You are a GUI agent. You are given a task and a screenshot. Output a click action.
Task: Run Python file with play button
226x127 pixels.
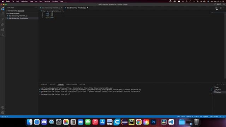[x=216, y=8]
